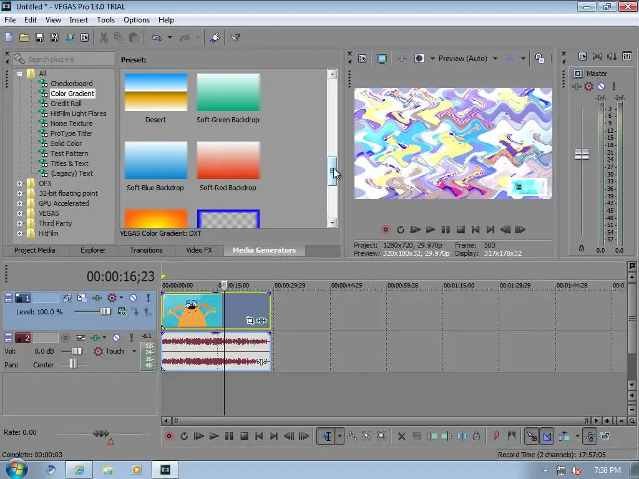Expand the Third Party folder

click(x=19, y=224)
